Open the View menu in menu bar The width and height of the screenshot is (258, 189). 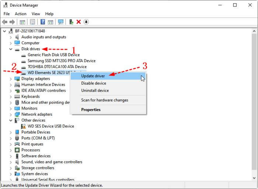[36, 14]
